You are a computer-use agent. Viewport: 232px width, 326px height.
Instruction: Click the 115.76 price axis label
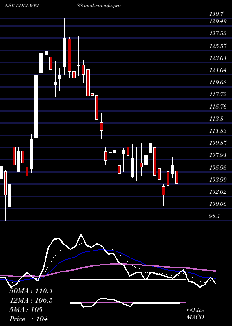[218, 107]
